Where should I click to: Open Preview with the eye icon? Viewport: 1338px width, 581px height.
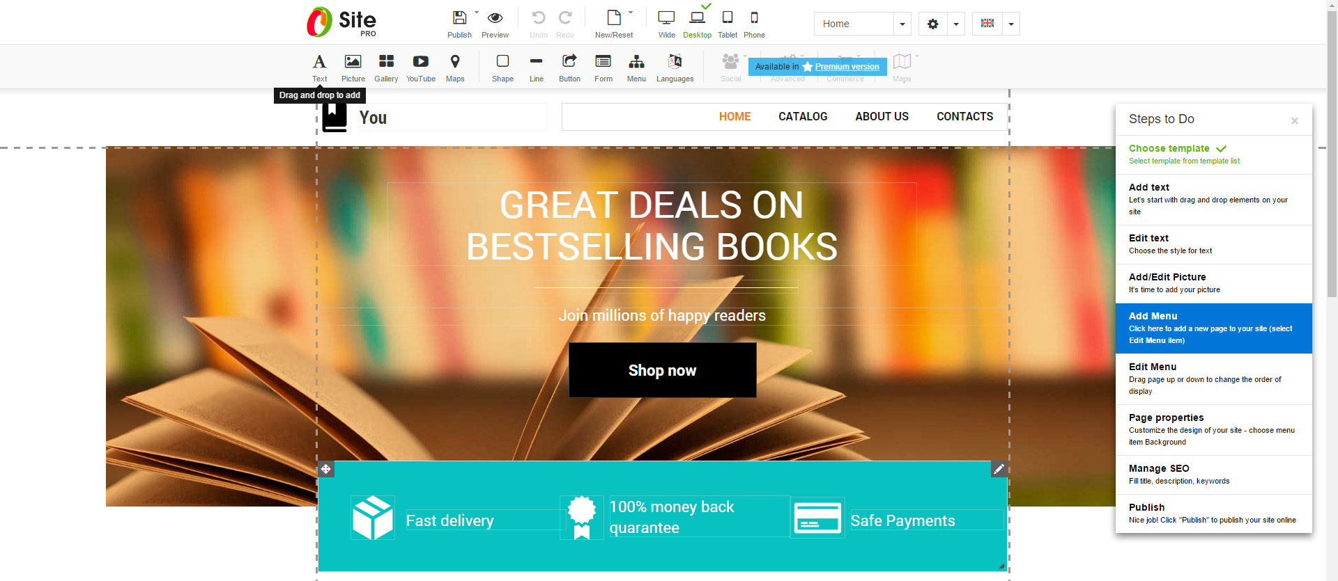point(495,18)
